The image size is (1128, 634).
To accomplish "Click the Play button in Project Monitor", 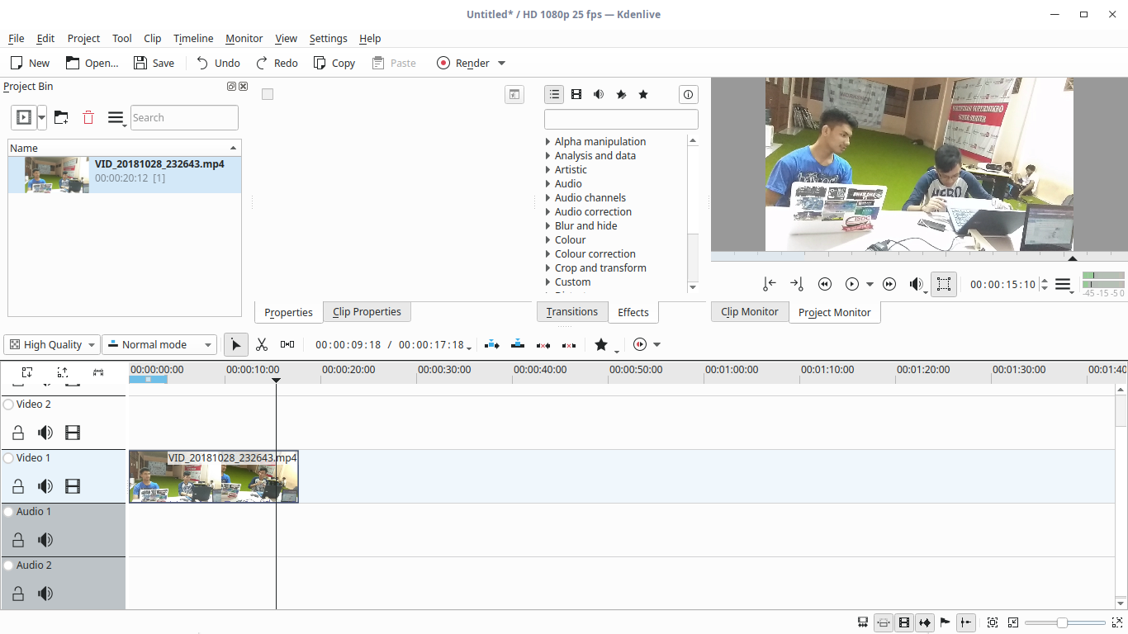I will click(x=851, y=284).
